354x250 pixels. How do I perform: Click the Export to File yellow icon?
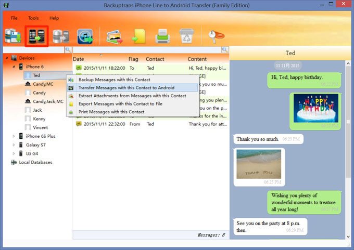(x=139, y=36)
